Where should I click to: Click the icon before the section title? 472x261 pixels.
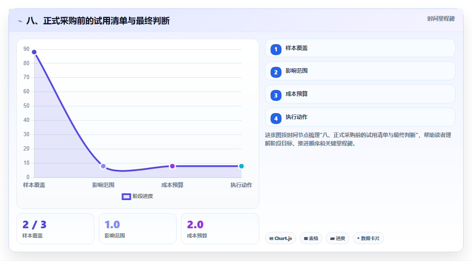tap(20, 21)
